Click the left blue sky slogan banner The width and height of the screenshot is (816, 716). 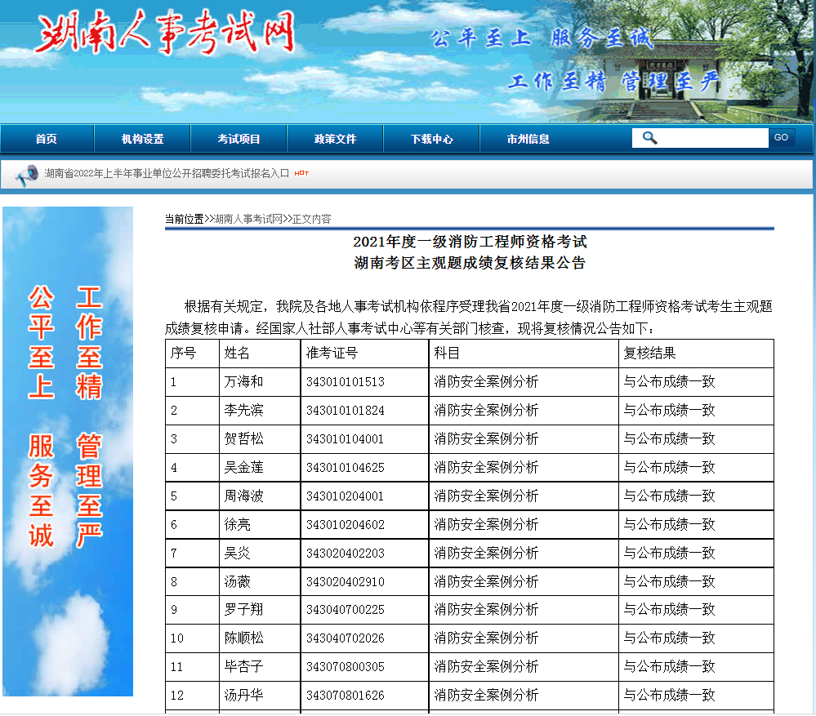(x=68, y=451)
